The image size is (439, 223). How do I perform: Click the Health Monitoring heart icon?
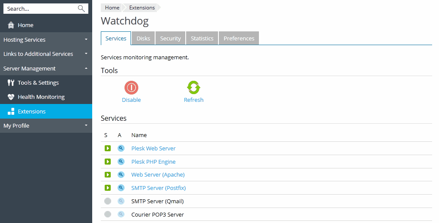point(11,97)
